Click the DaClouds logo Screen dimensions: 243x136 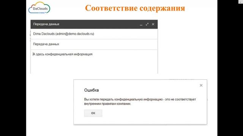(39, 8)
